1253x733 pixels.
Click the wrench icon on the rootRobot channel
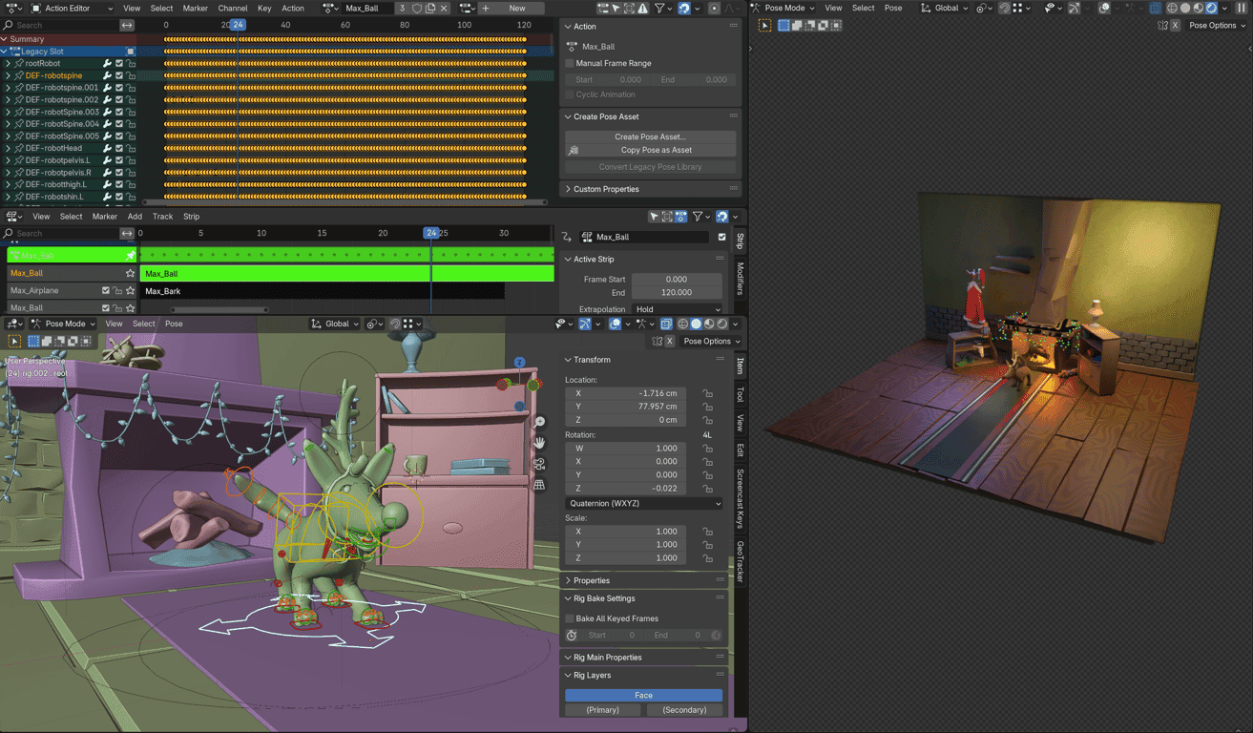107,63
